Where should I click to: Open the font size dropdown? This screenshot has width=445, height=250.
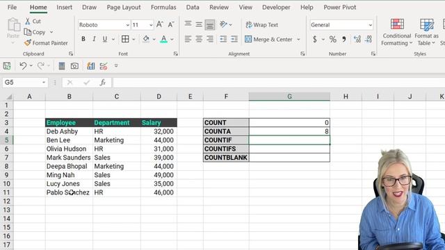pos(151,25)
